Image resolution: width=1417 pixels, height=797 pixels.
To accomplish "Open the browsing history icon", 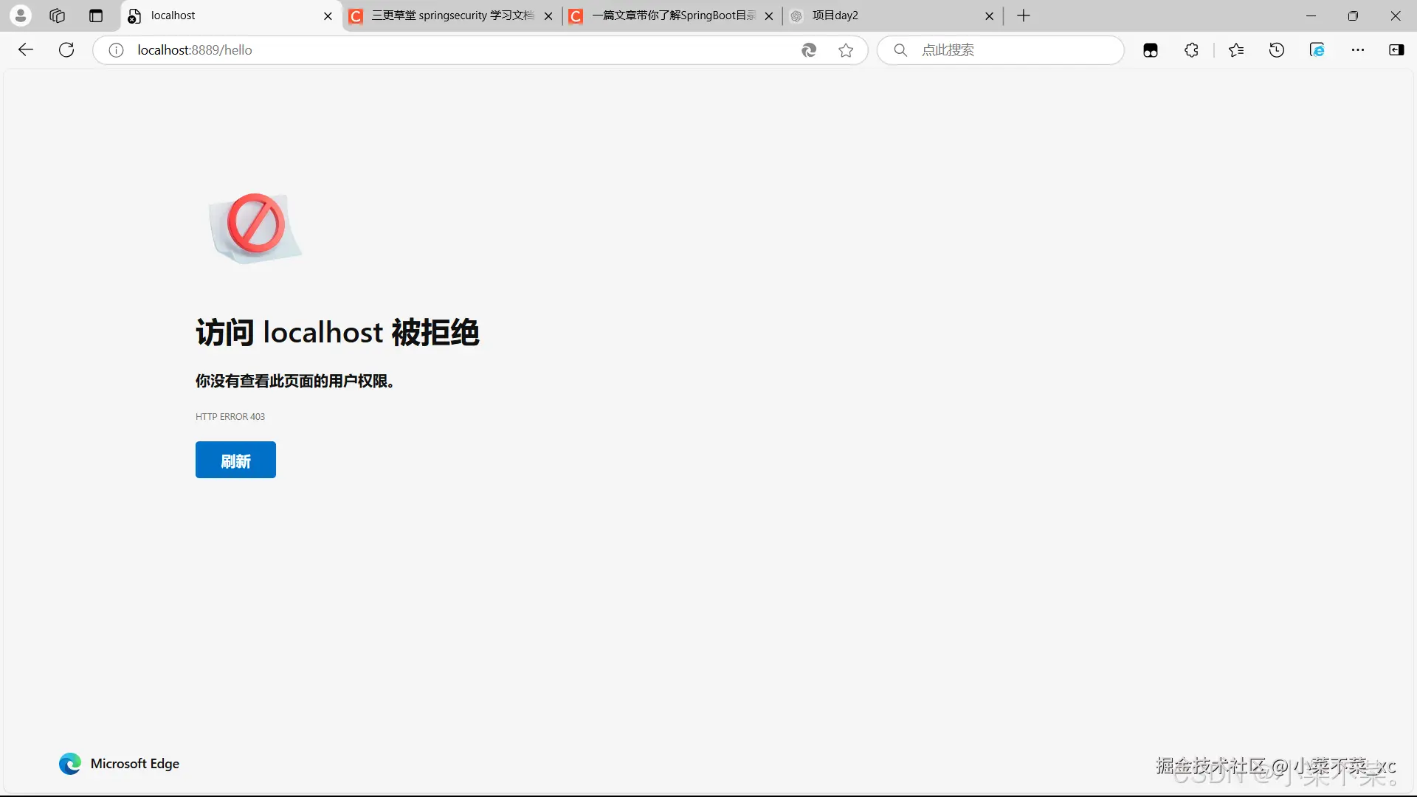I will tap(1277, 50).
